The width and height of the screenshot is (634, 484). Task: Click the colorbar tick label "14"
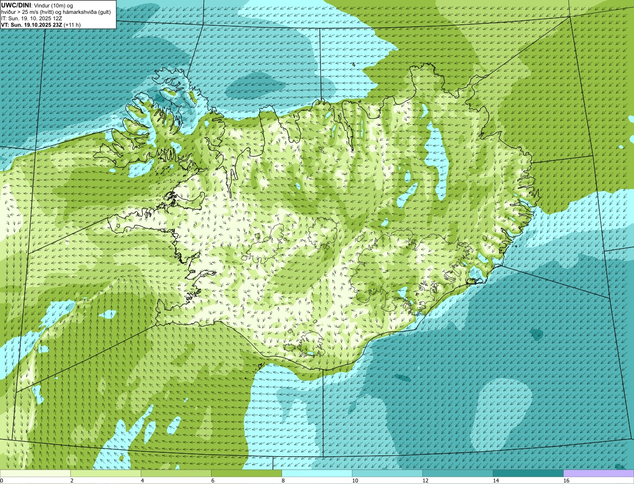pyautogui.click(x=495, y=481)
